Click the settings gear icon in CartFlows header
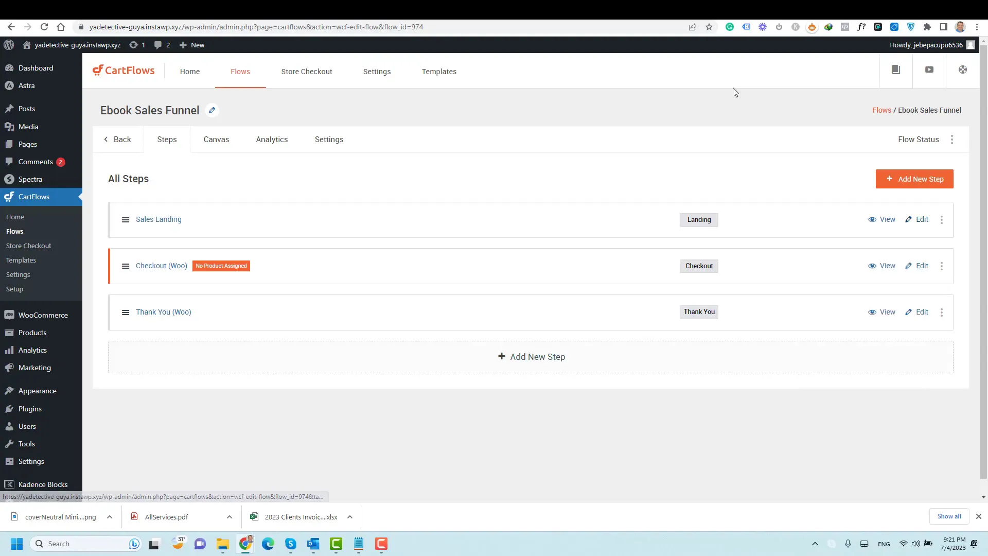Image resolution: width=988 pixels, height=556 pixels. [x=964, y=69]
